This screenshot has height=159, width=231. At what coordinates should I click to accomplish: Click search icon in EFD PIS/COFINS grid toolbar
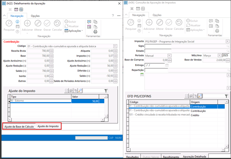click(x=200, y=96)
